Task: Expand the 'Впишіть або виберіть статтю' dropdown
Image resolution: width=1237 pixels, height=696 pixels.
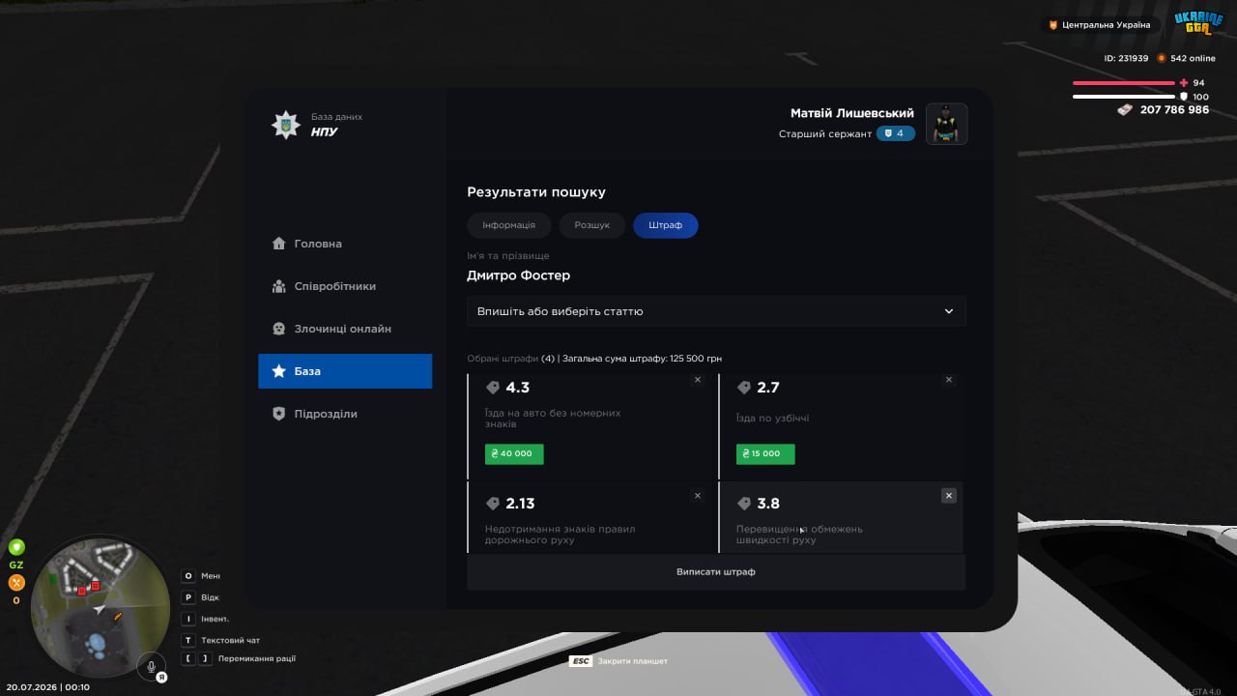Action: 716,311
